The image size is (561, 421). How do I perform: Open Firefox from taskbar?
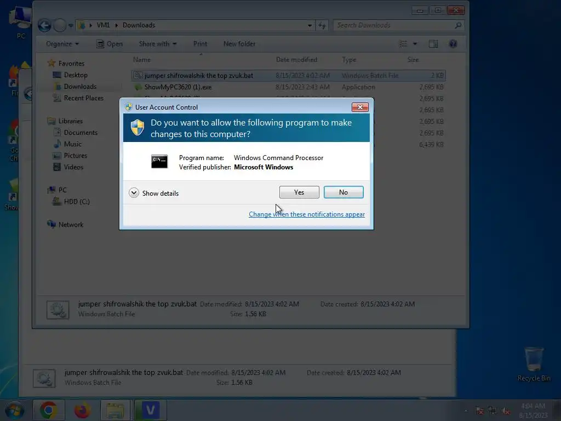coord(82,410)
